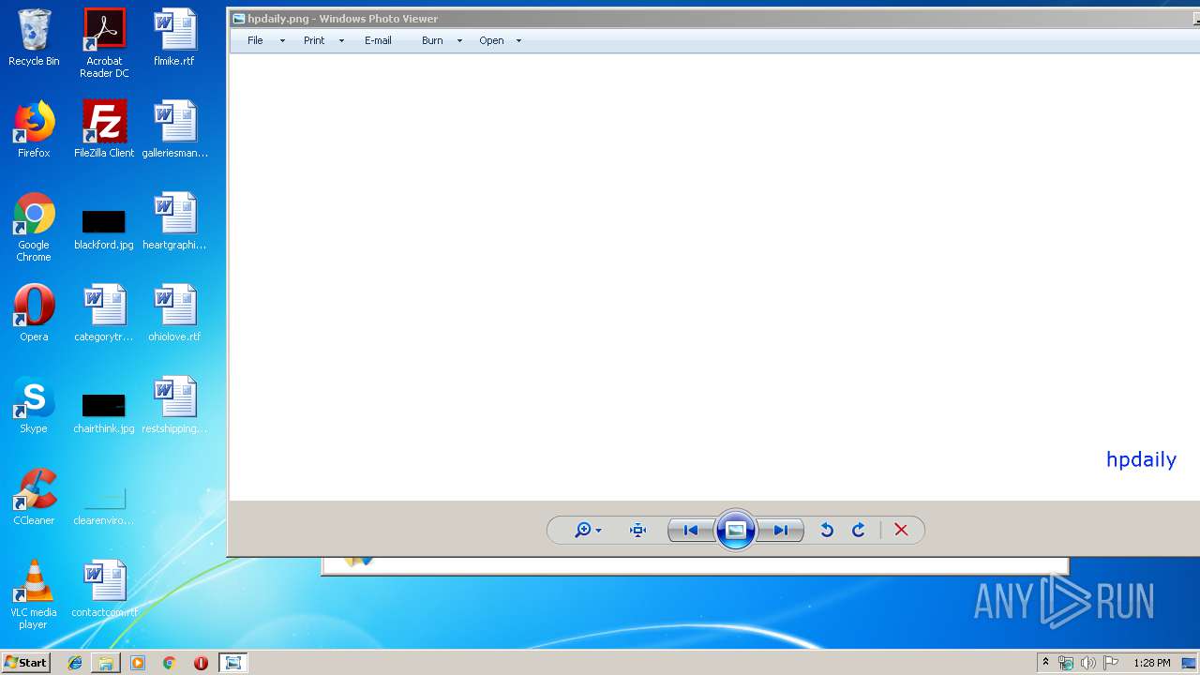The height and width of the screenshot is (675, 1200).
Task: Delete the image with red X
Action: pos(901,531)
